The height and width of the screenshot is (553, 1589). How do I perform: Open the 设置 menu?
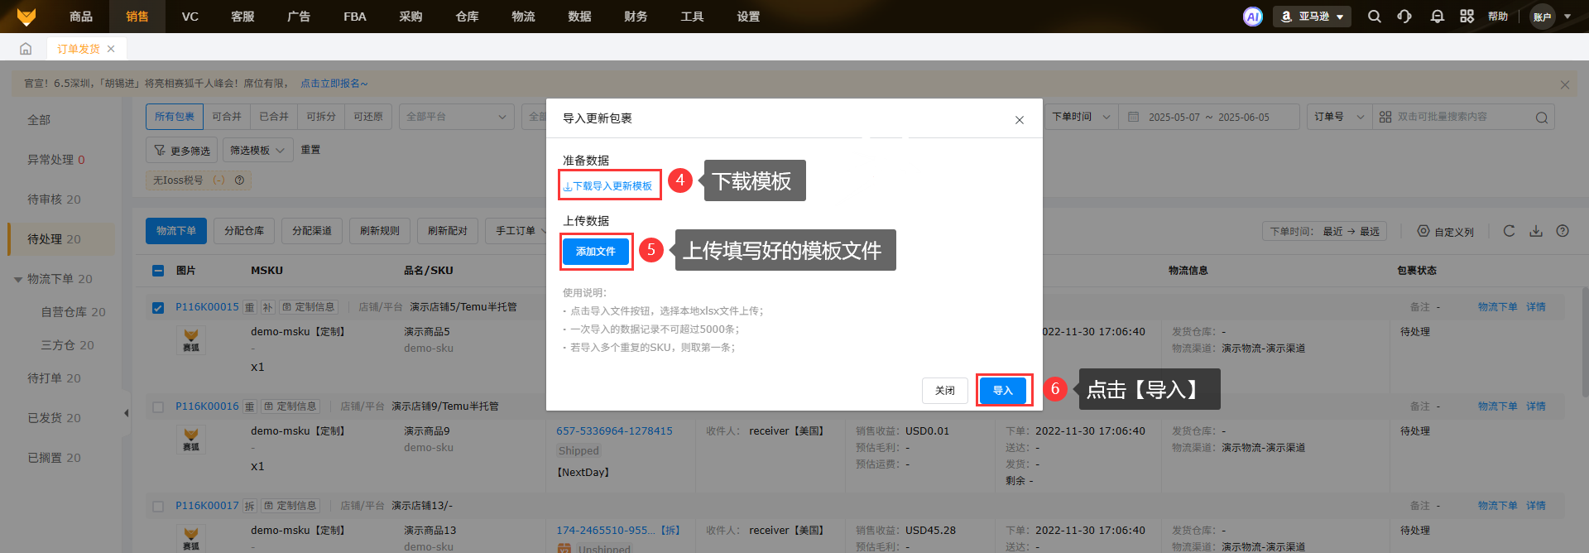[x=748, y=17]
